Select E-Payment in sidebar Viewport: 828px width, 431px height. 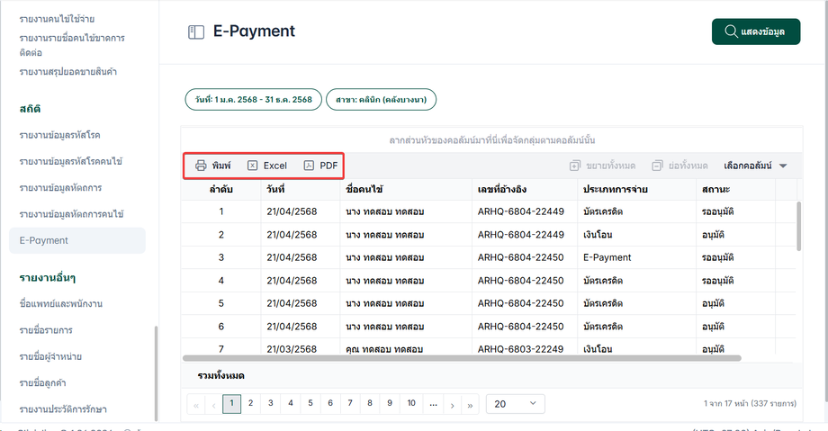point(77,240)
